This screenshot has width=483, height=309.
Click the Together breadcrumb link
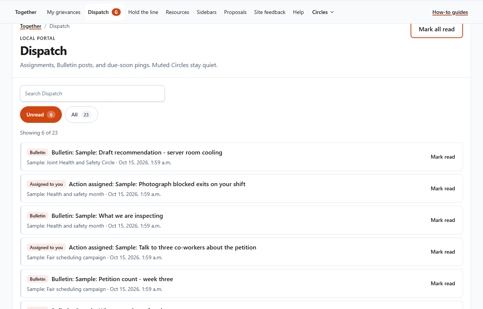pyautogui.click(x=31, y=26)
